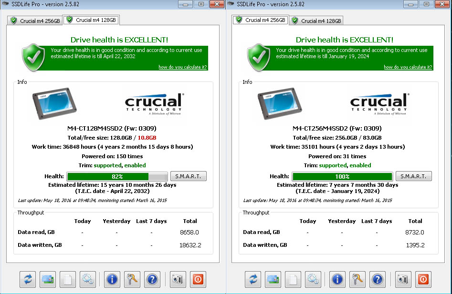Click the 82% health progress bar
Viewport: 452px width, 294px height.
(117, 176)
